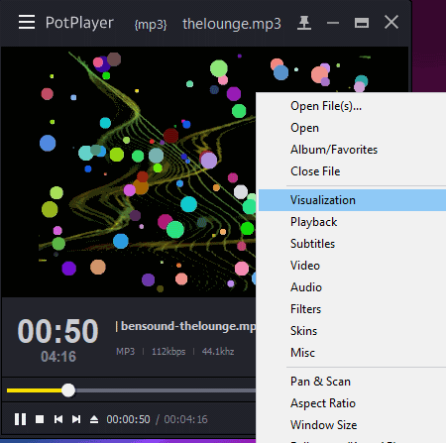Click the eject/open file icon

click(x=94, y=419)
